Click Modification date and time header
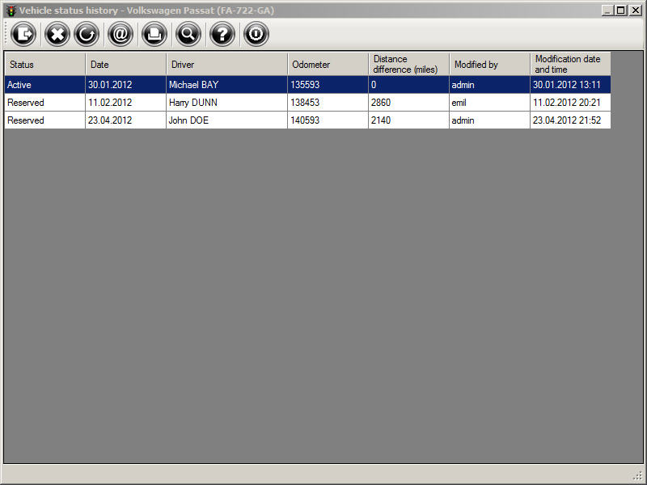The image size is (647, 485). pyautogui.click(x=570, y=64)
